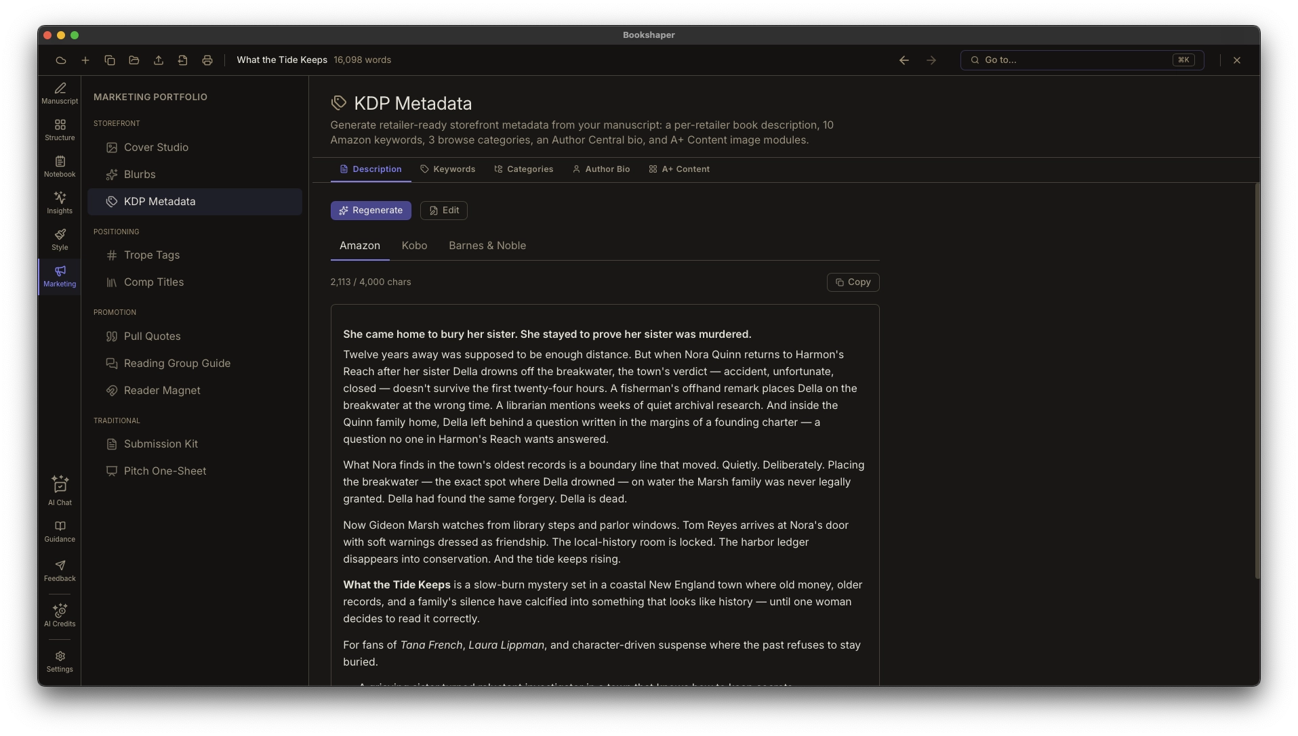The width and height of the screenshot is (1298, 736).
Task: Click the file import icon in toolbar
Action: tap(183, 60)
